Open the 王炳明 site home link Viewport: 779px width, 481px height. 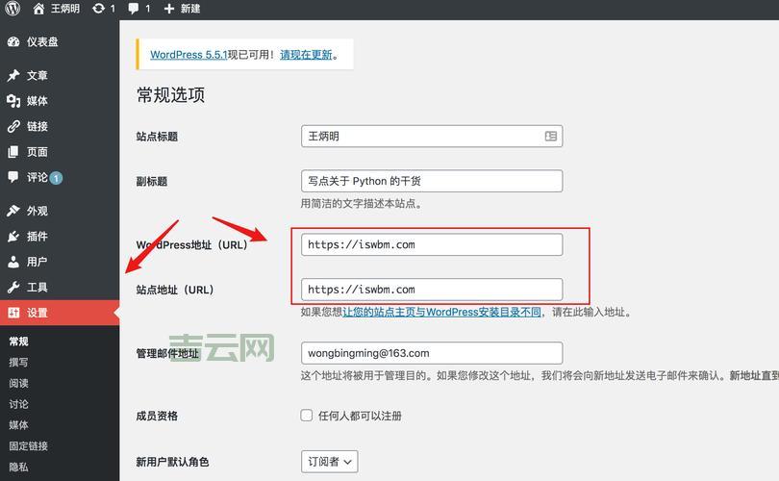pos(56,9)
